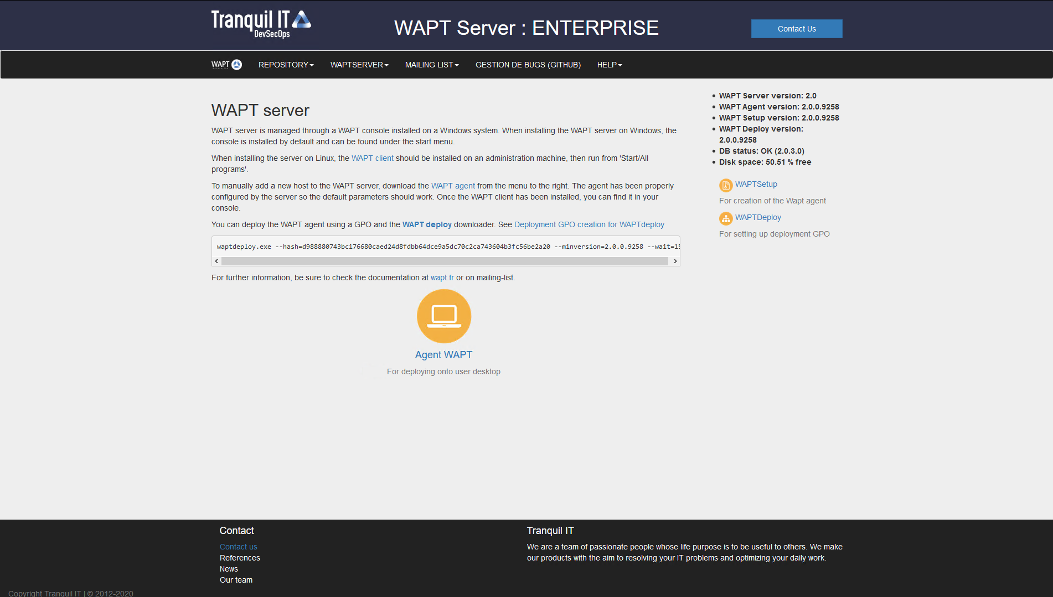This screenshot has height=597, width=1053.
Task: Click News in the footer
Action: pyautogui.click(x=229, y=569)
